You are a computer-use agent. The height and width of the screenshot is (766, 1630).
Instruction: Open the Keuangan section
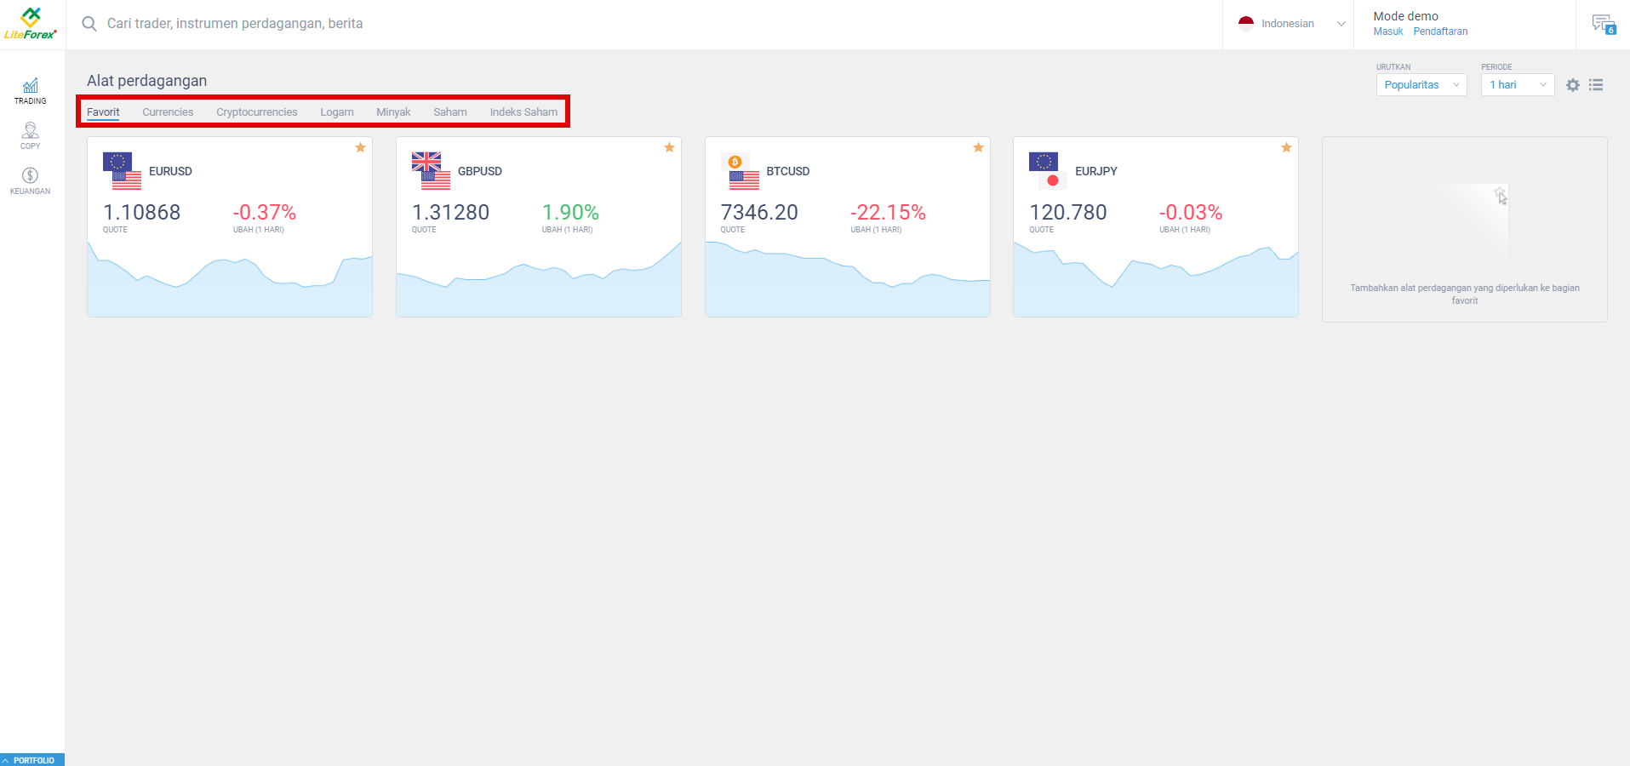coord(30,180)
